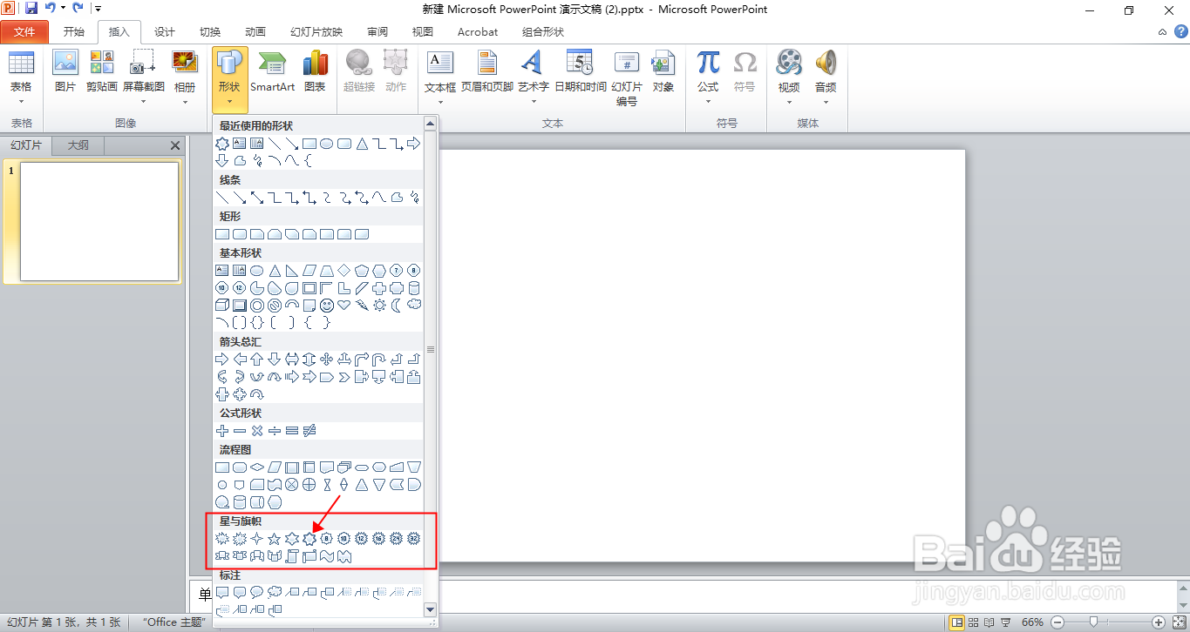1190x632 pixels.
Task: Choose the crescent moon shape
Action: (397, 306)
